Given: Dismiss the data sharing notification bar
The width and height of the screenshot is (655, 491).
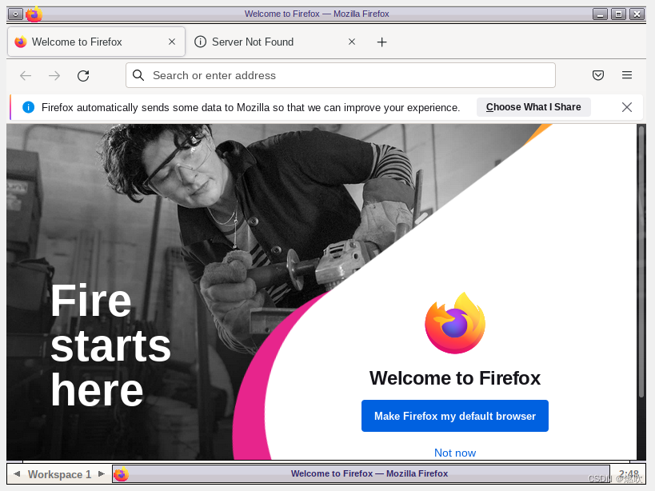Looking at the screenshot, I should [626, 107].
